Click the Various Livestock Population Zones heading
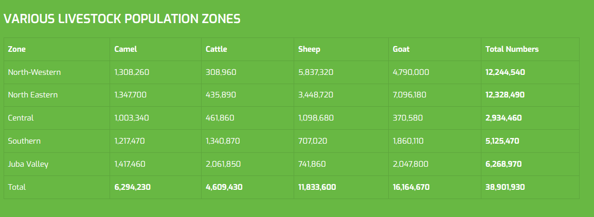This screenshot has width=594, height=217. (x=122, y=19)
